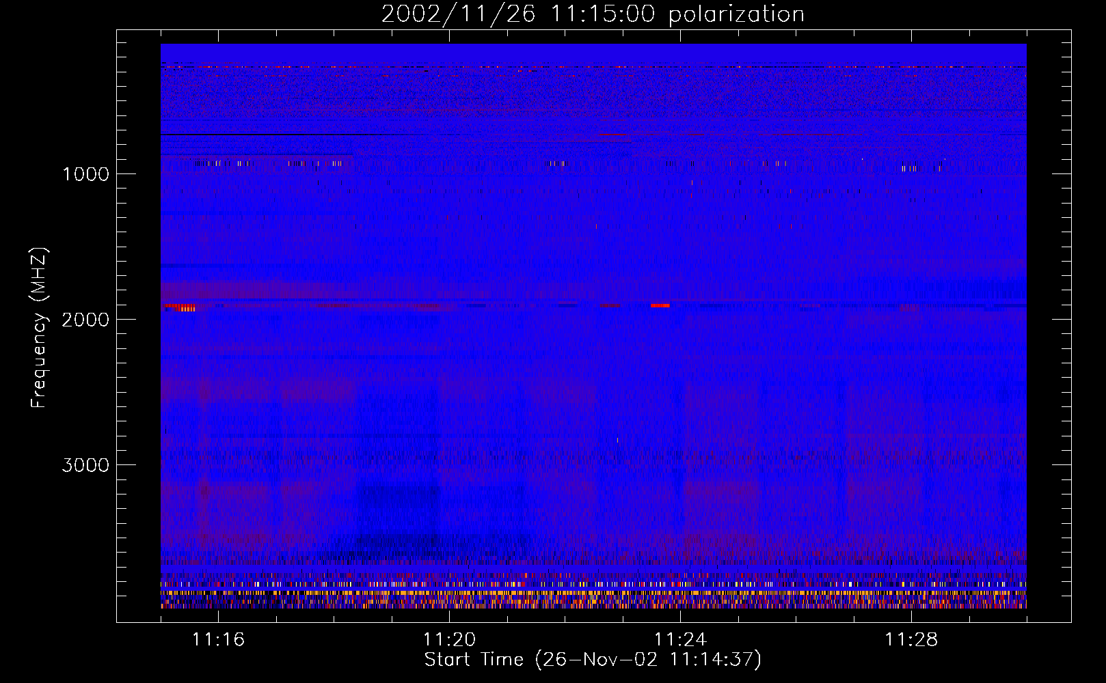Click the 11:16 time tick label

(218, 639)
